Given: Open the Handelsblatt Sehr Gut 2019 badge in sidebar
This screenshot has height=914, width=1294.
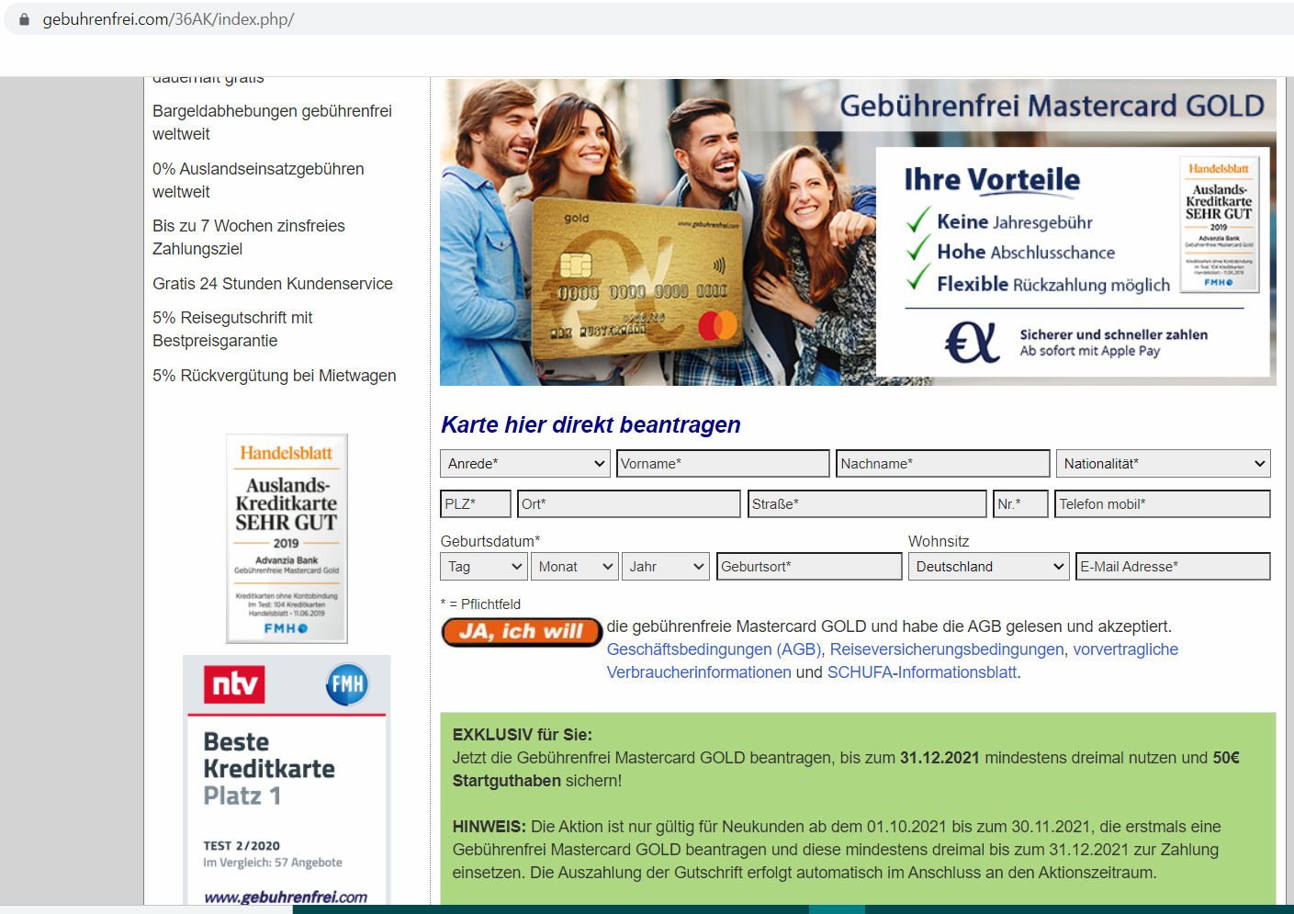Looking at the screenshot, I should click(x=287, y=538).
